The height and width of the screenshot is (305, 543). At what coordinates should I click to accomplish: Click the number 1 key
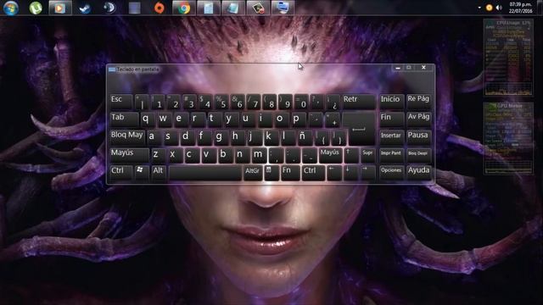click(158, 102)
